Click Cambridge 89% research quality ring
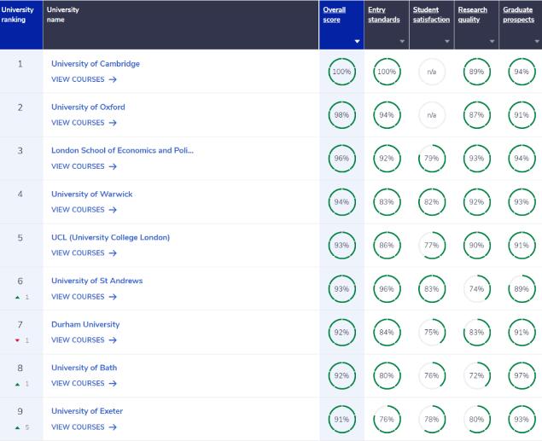Screen dimensions: 542x441 (476, 72)
